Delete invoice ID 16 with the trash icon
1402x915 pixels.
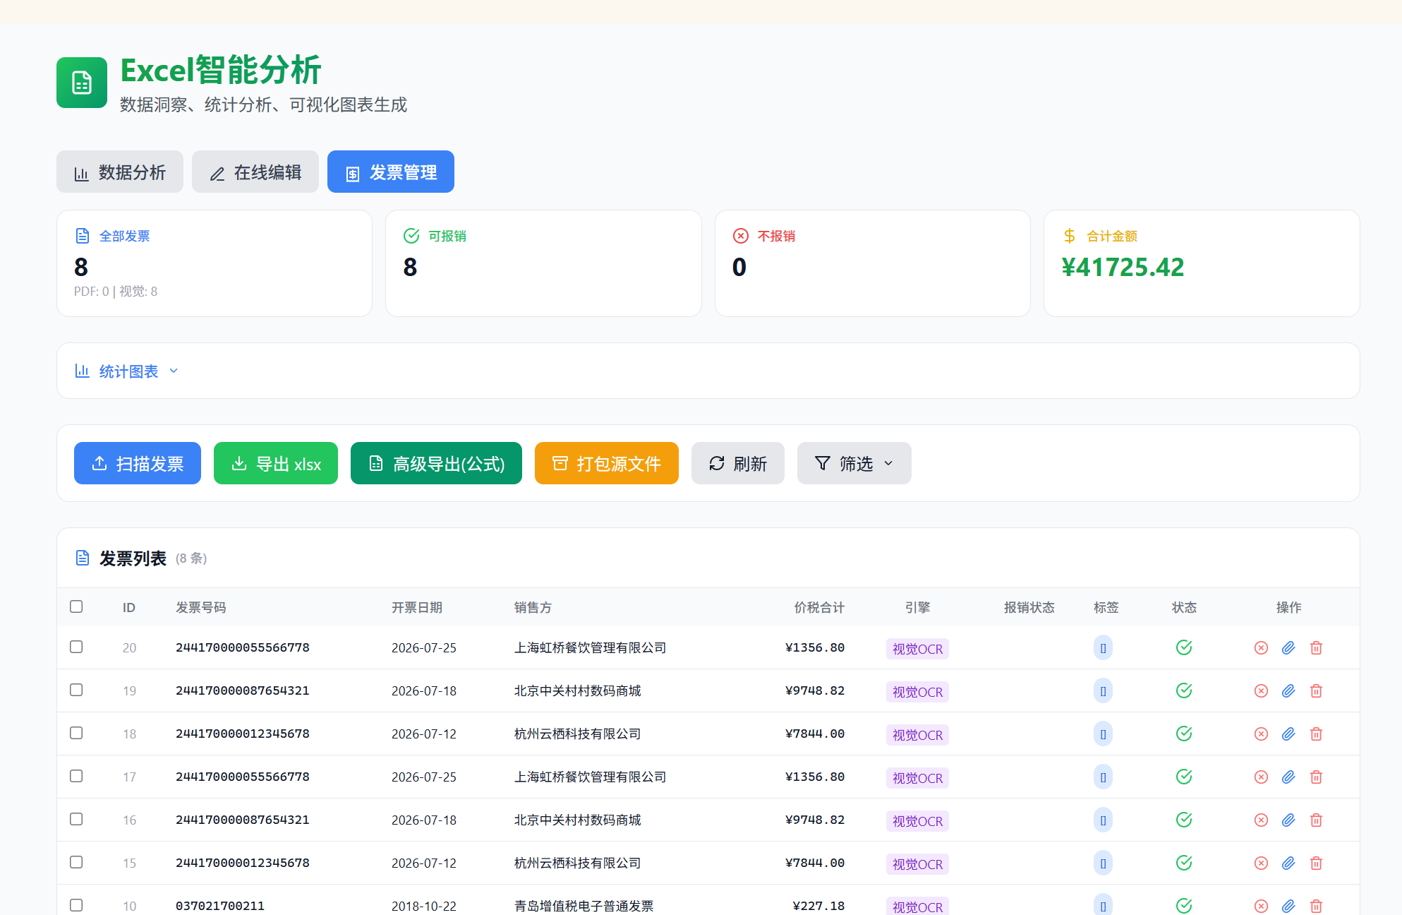1316,820
